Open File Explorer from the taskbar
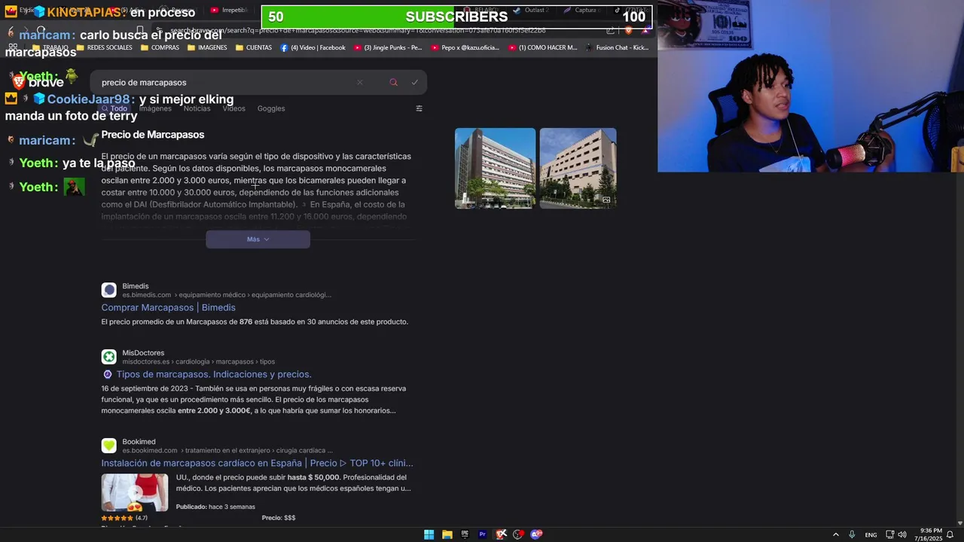964x542 pixels. pyautogui.click(x=447, y=534)
